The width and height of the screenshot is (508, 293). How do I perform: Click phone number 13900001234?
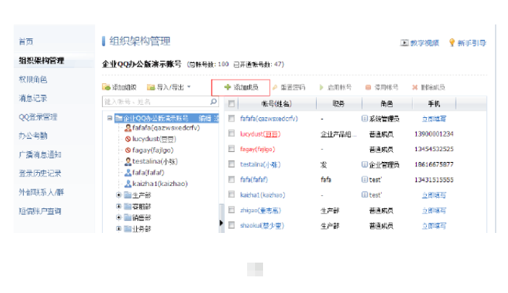(434, 134)
